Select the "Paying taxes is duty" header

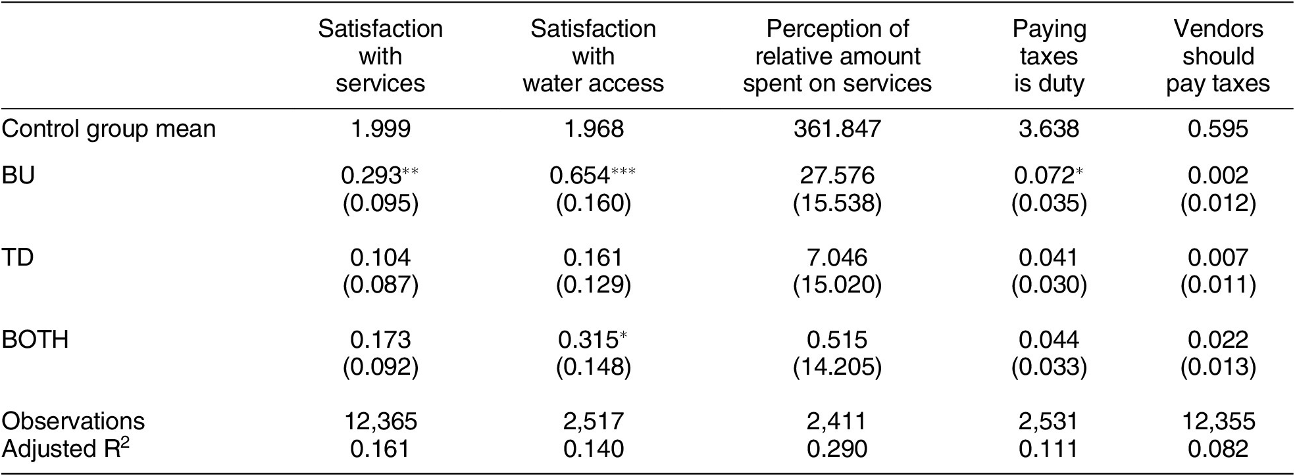click(x=1049, y=57)
